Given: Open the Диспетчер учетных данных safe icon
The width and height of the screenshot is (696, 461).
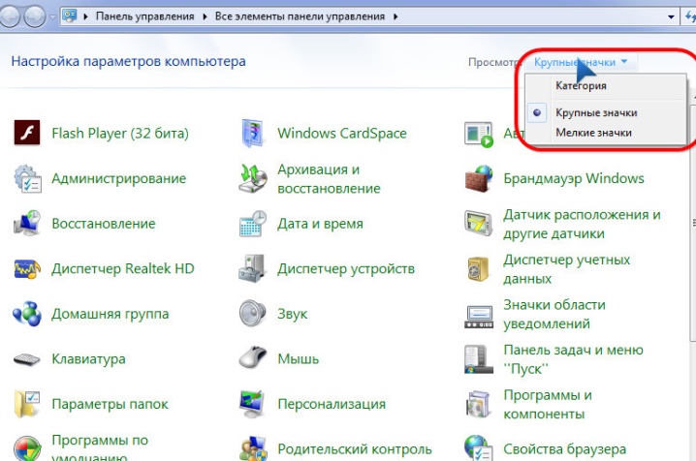Looking at the screenshot, I should coord(478,269).
